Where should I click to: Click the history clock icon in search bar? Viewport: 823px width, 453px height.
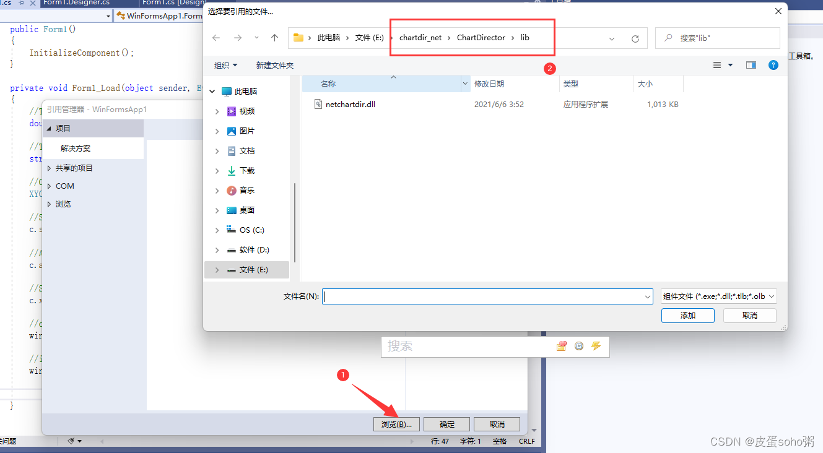tap(578, 346)
